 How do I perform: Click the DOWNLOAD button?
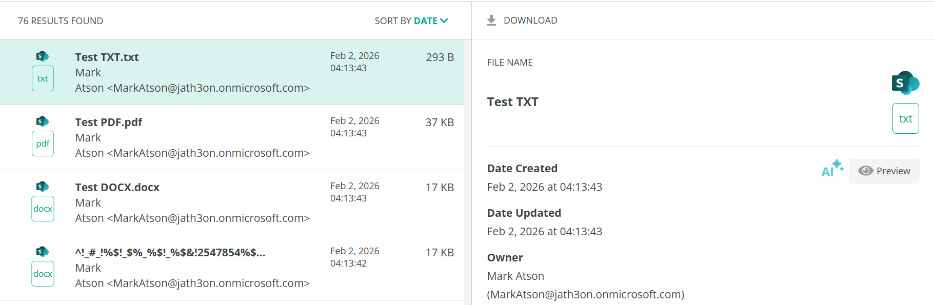tap(522, 20)
